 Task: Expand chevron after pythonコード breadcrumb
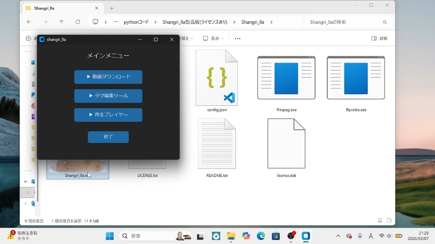pyautogui.click(x=155, y=22)
